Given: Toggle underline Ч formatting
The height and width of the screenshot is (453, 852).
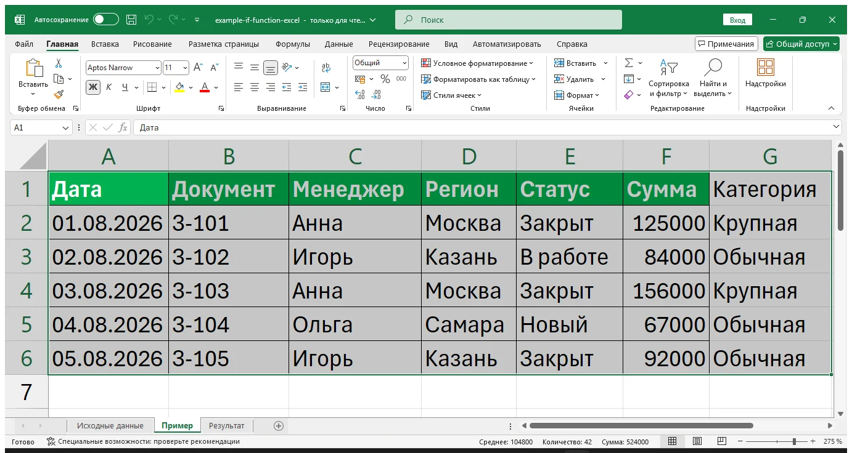Looking at the screenshot, I should click(x=125, y=87).
